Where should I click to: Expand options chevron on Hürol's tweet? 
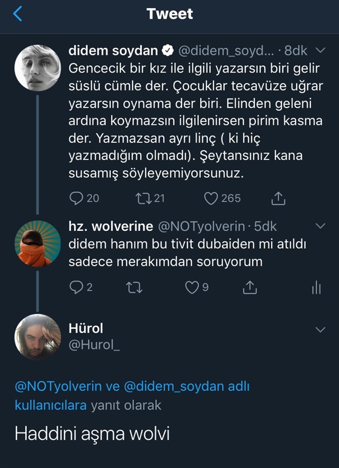320,330
